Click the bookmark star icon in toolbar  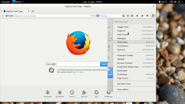[128, 16]
